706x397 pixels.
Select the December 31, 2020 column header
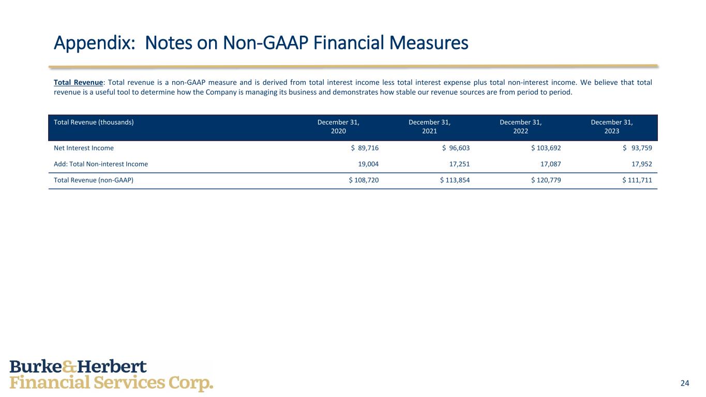pos(338,127)
